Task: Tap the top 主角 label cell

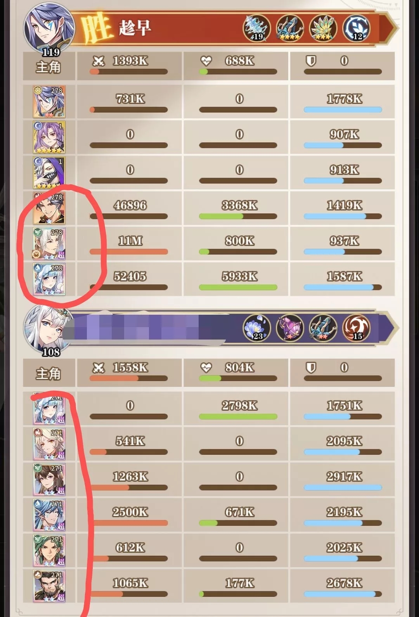Action: pos(49,66)
